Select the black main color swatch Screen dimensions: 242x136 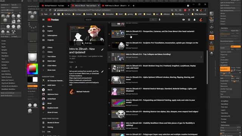coord(30,80)
